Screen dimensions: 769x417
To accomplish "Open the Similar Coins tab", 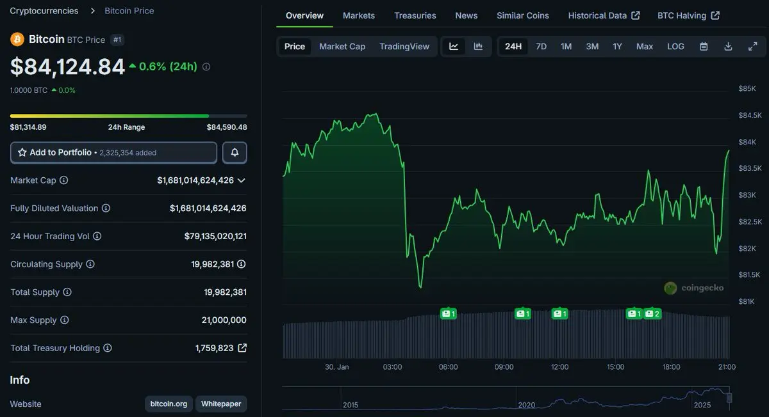I will point(523,15).
